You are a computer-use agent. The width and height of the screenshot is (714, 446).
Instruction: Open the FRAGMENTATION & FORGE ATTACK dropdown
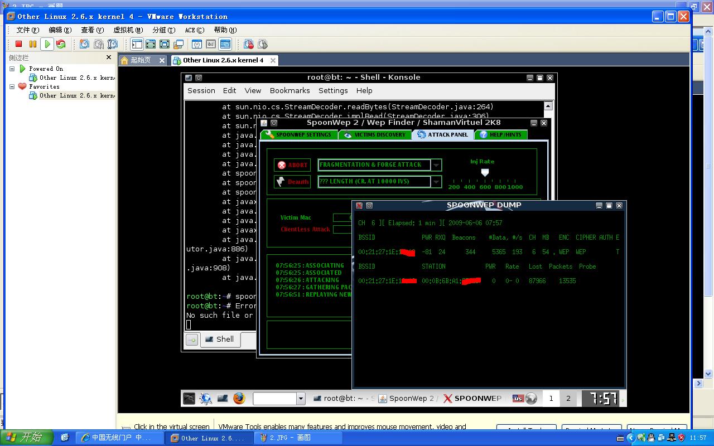coord(436,165)
